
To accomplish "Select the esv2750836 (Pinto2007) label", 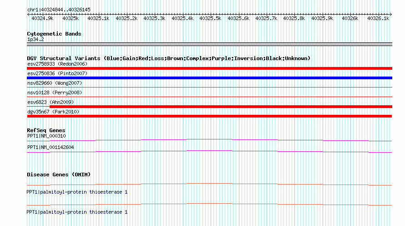I will click(57, 73).
